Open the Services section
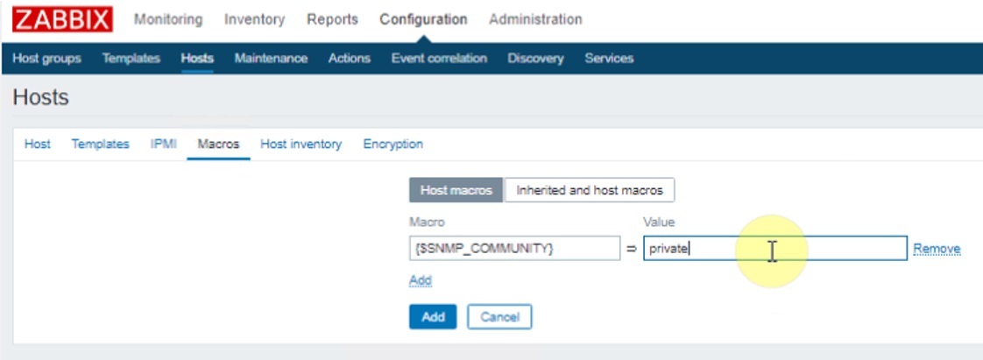This screenshot has height=360, width=983. coord(609,59)
